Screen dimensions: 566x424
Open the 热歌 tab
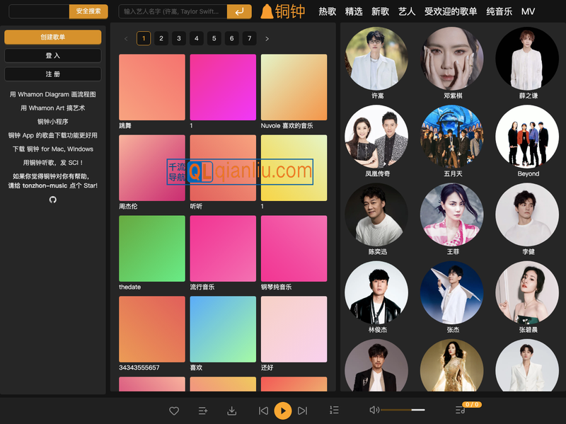point(327,11)
